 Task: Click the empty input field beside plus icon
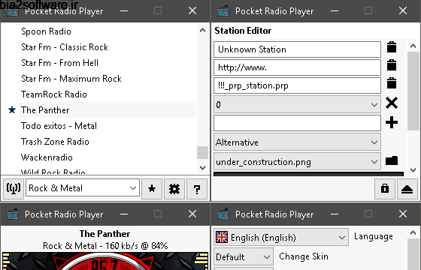tap(297, 123)
